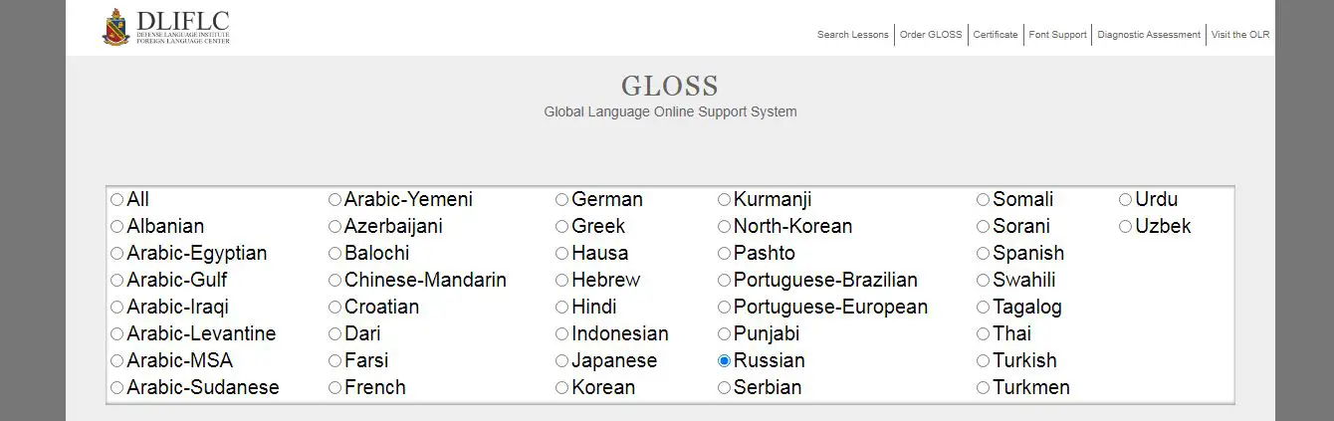Pick the Japanese language option

click(x=562, y=361)
